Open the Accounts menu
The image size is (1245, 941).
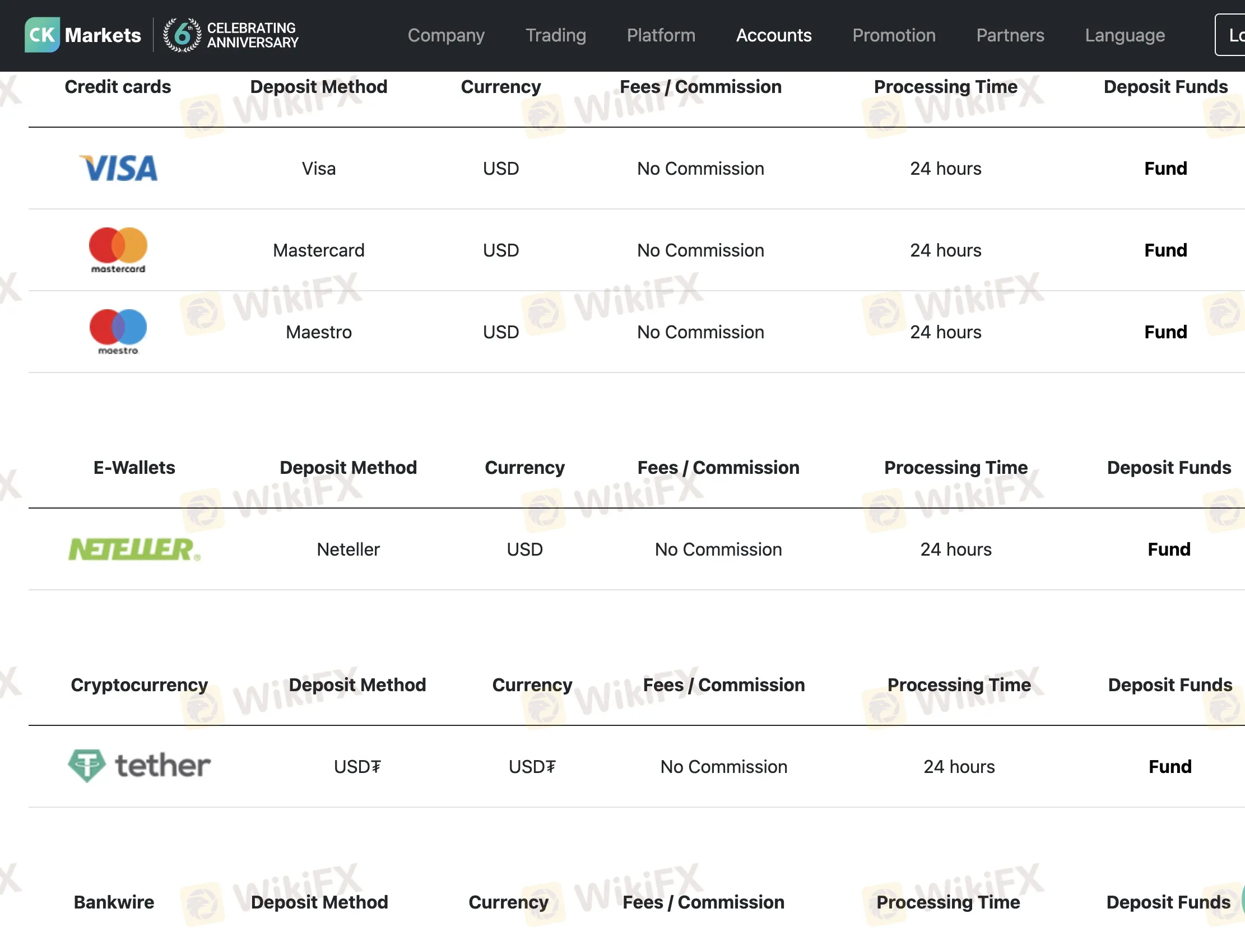click(x=773, y=35)
